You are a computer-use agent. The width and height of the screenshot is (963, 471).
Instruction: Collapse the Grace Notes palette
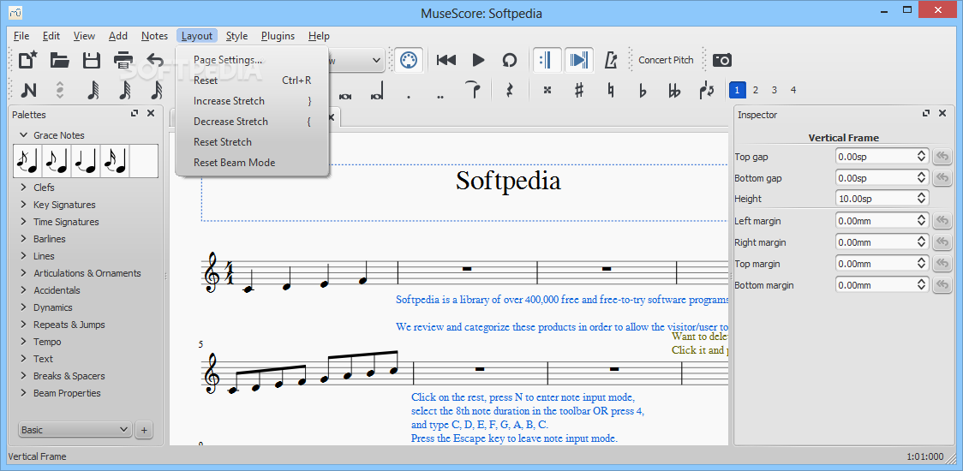click(x=24, y=135)
